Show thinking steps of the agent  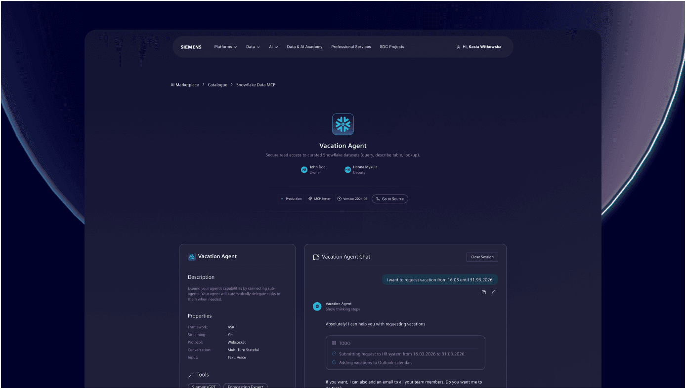[343, 310]
